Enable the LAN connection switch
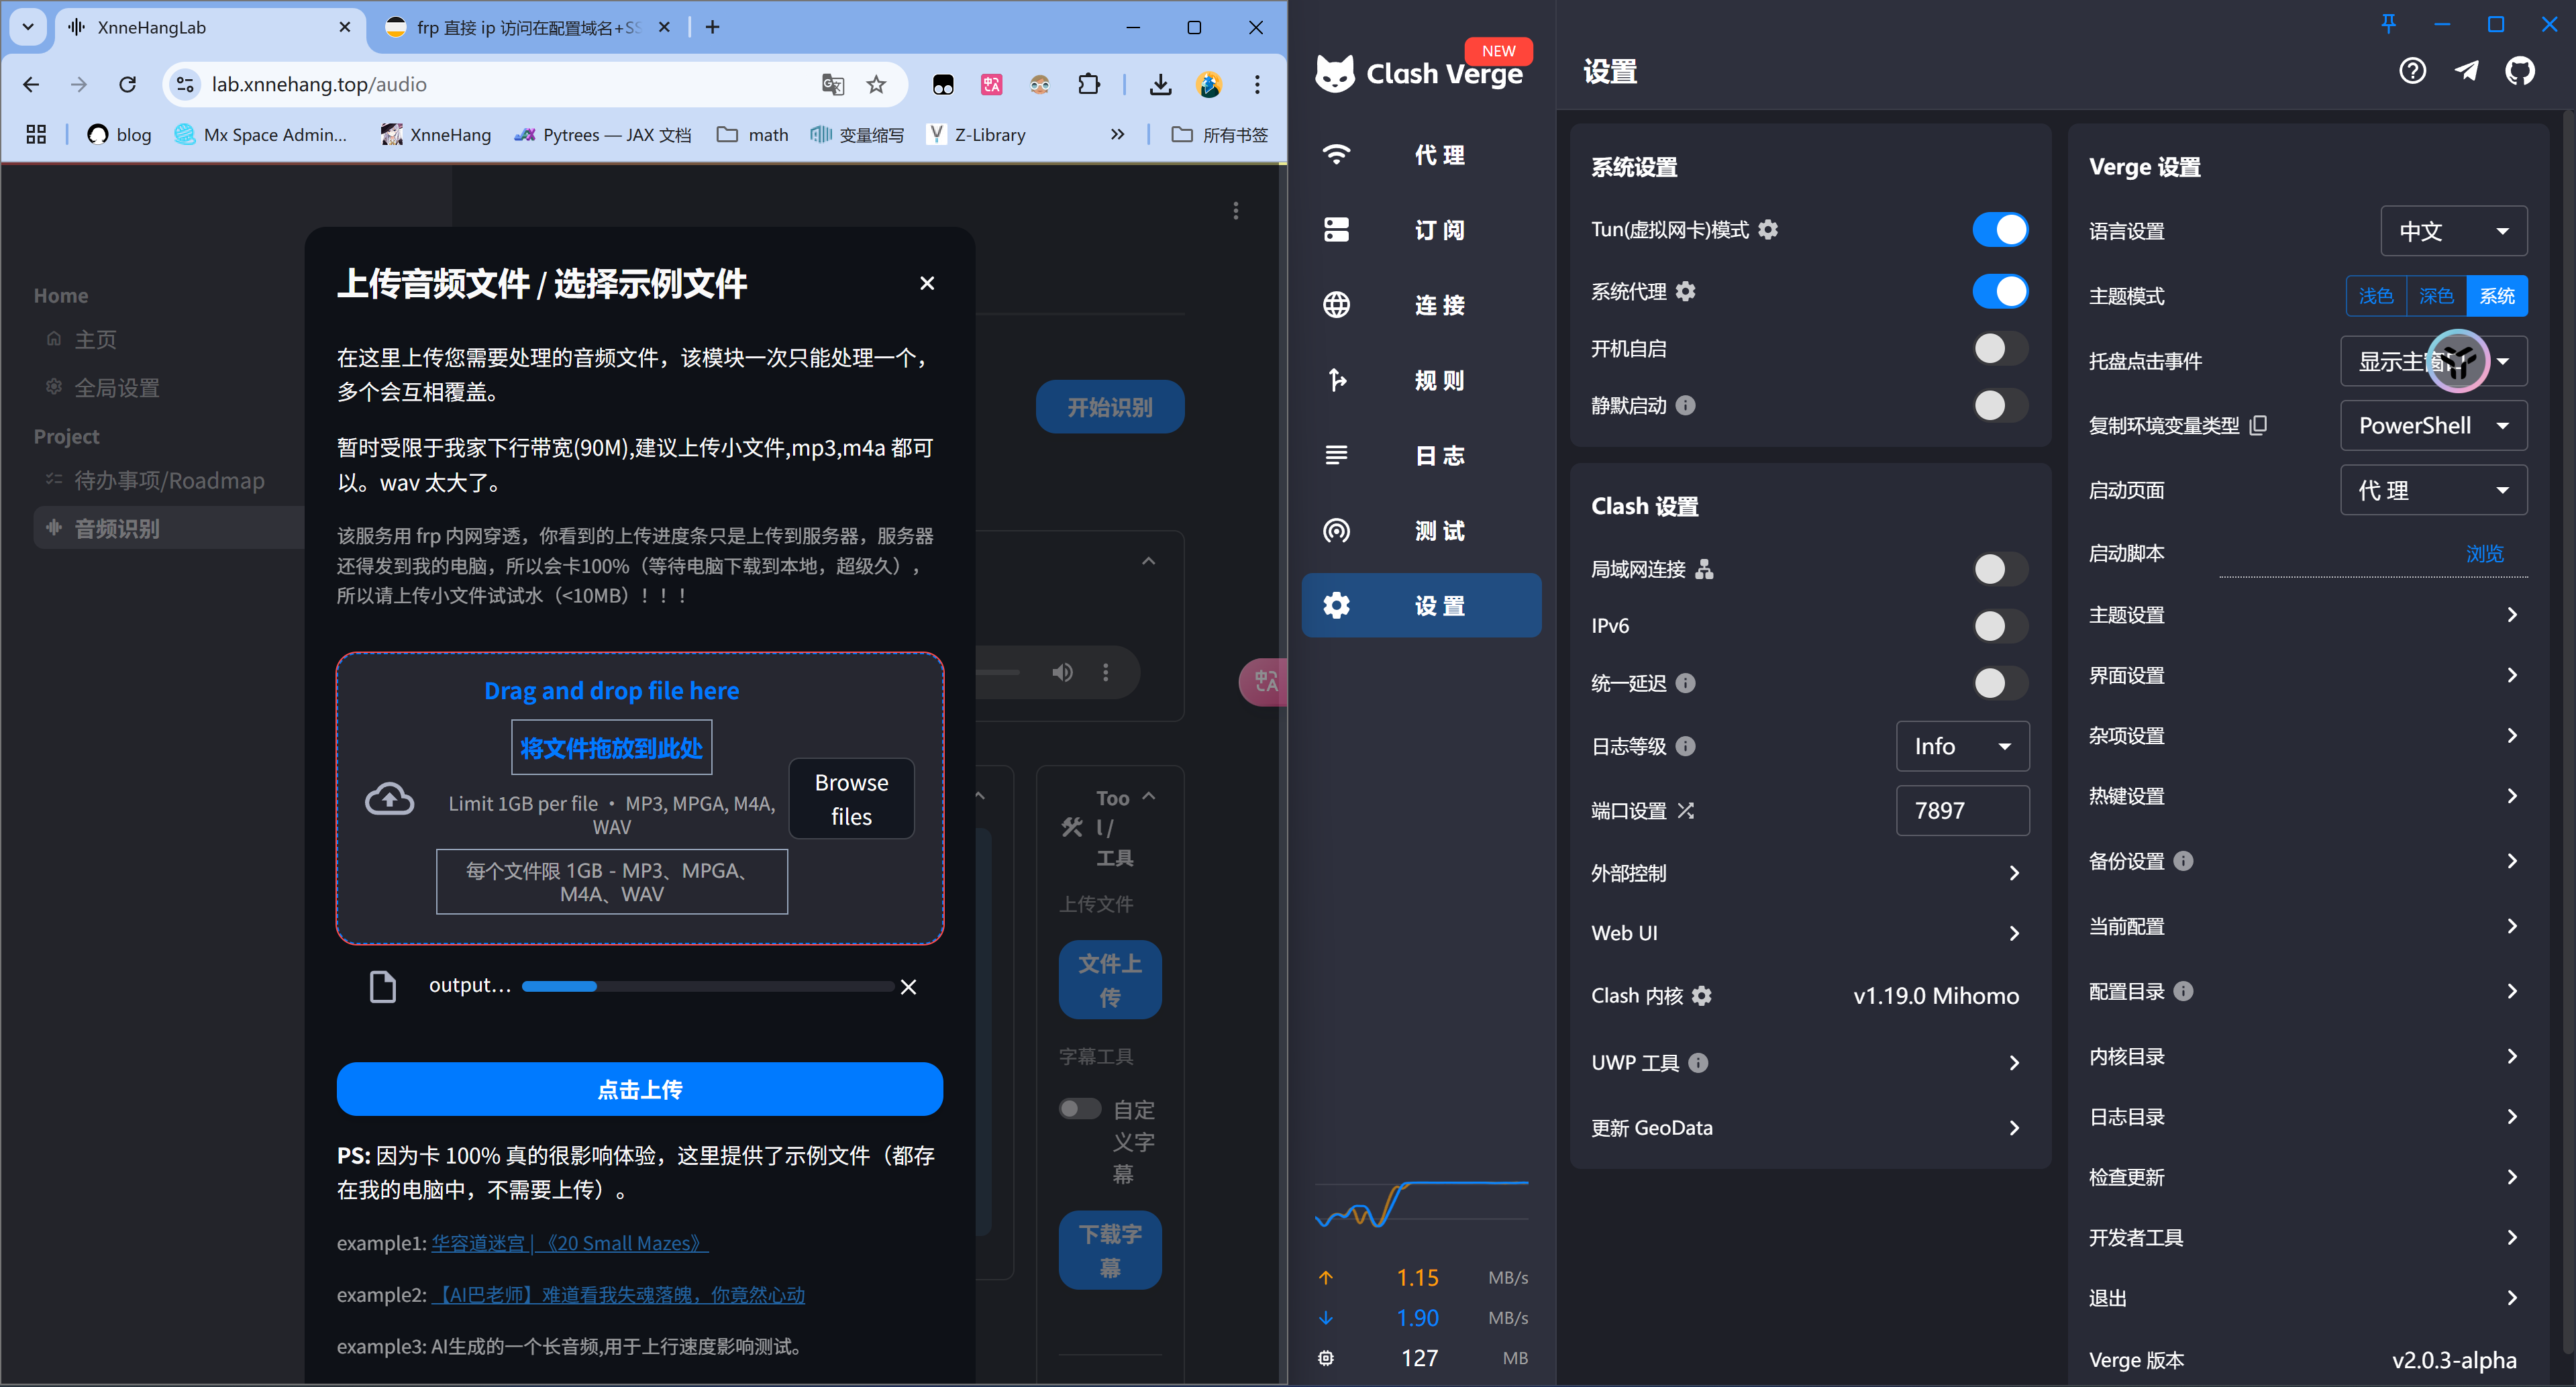The image size is (2576, 1387). pos(2000,569)
